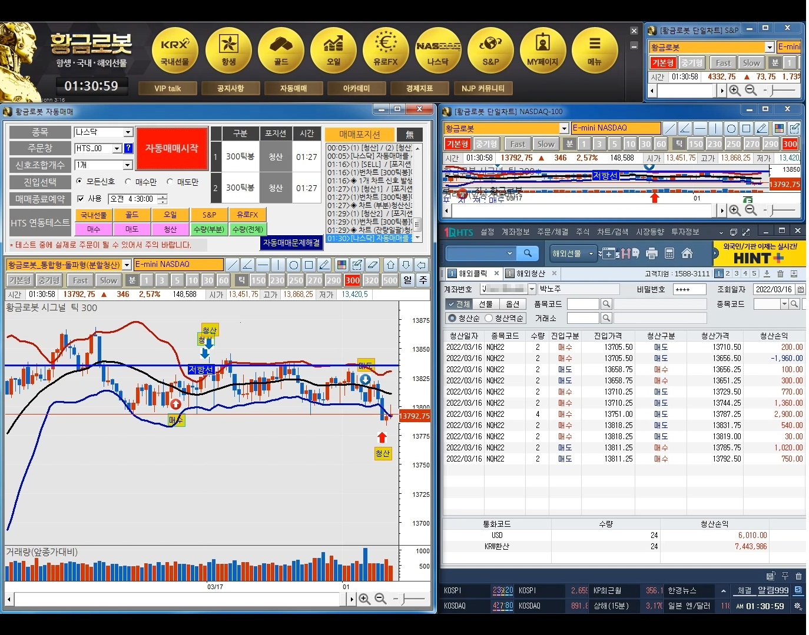Select angle line tool in main chart toolbar
This screenshot has height=635, width=809.
(x=248, y=265)
